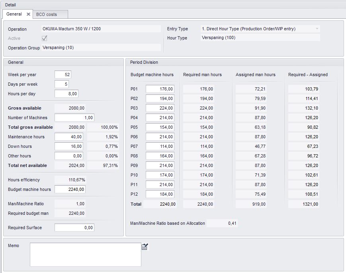The width and height of the screenshot is (346, 273).
Task: Edit the Number of Machines field
Action: pos(74,118)
